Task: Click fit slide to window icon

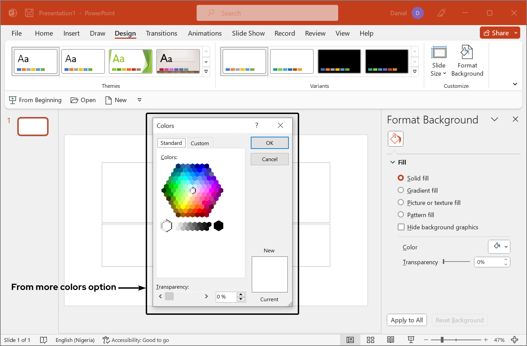Action: (514, 340)
